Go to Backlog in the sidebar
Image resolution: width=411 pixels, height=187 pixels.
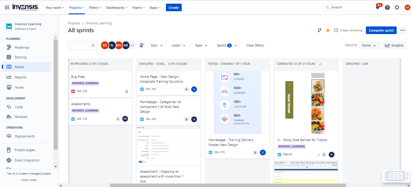[21, 57]
